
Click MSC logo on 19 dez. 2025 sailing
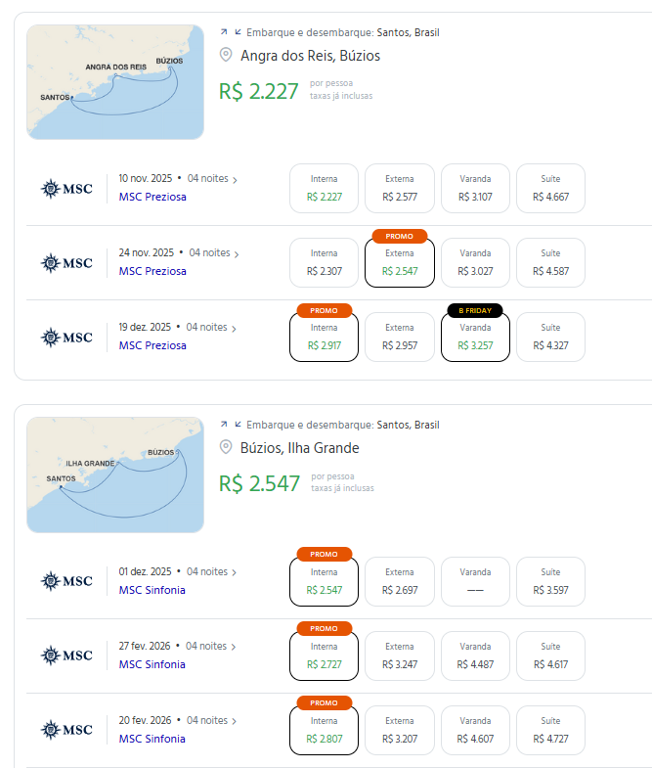tap(67, 337)
